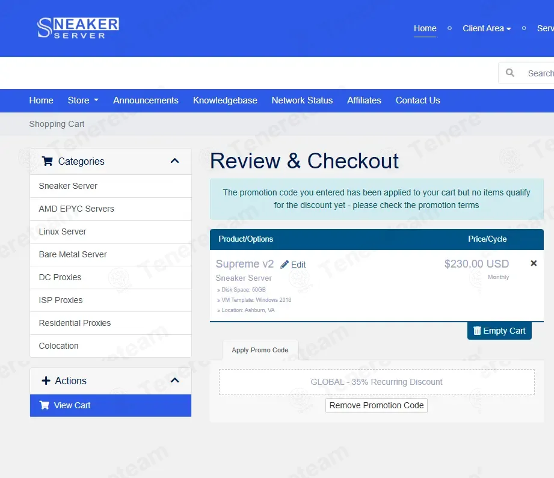This screenshot has height=478, width=554.
Task: Click Remove Promotion Code button
Action: [377, 405]
